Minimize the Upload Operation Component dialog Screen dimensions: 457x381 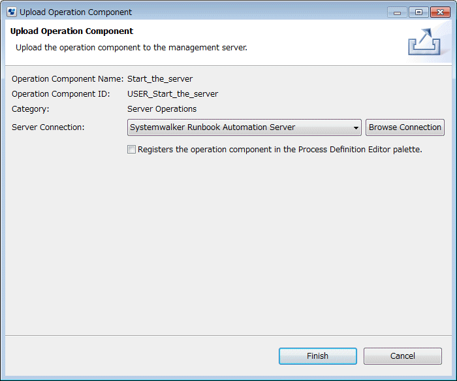point(397,12)
